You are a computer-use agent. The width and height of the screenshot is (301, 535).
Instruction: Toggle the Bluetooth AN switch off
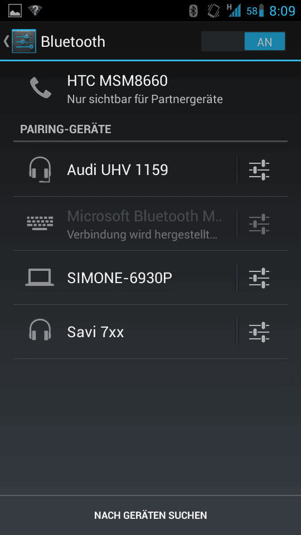[244, 42]
